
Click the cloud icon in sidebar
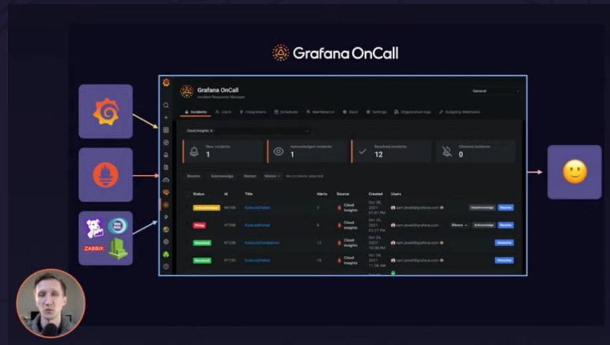[x=166, y=179]
